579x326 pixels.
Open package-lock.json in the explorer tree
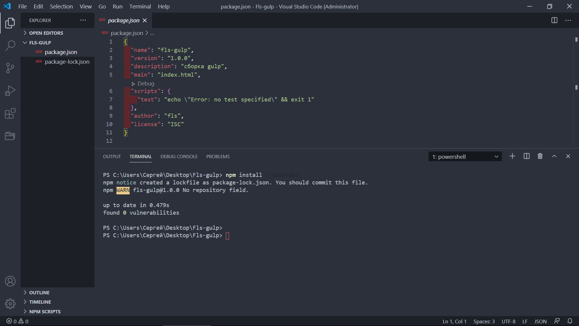coord(58,62)
